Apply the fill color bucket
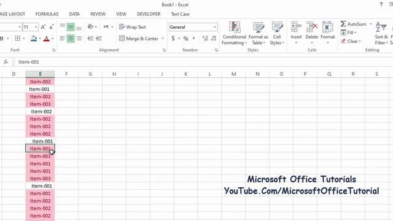393x221 pixels. pos(34,38)
